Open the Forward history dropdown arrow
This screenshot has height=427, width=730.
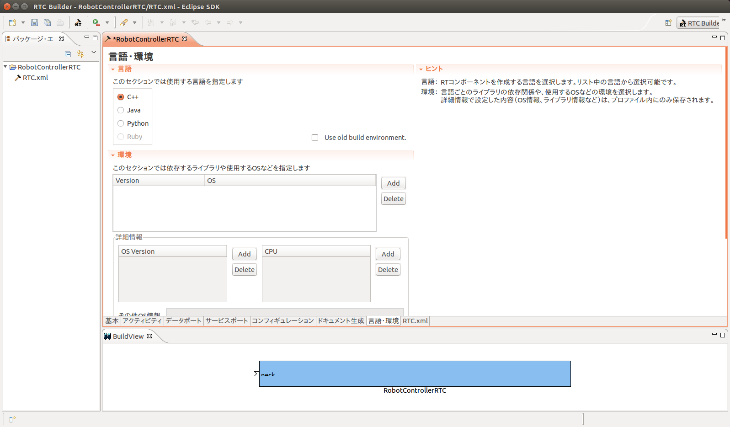point(240,22)
